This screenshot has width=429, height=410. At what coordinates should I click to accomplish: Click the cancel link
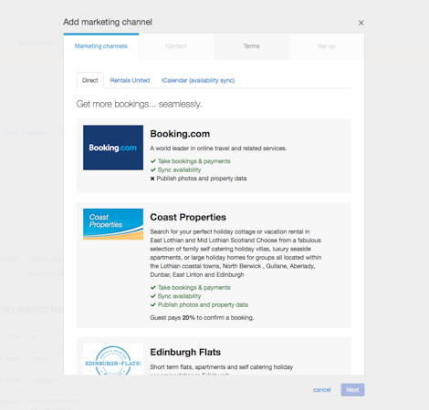coord(322,390)
